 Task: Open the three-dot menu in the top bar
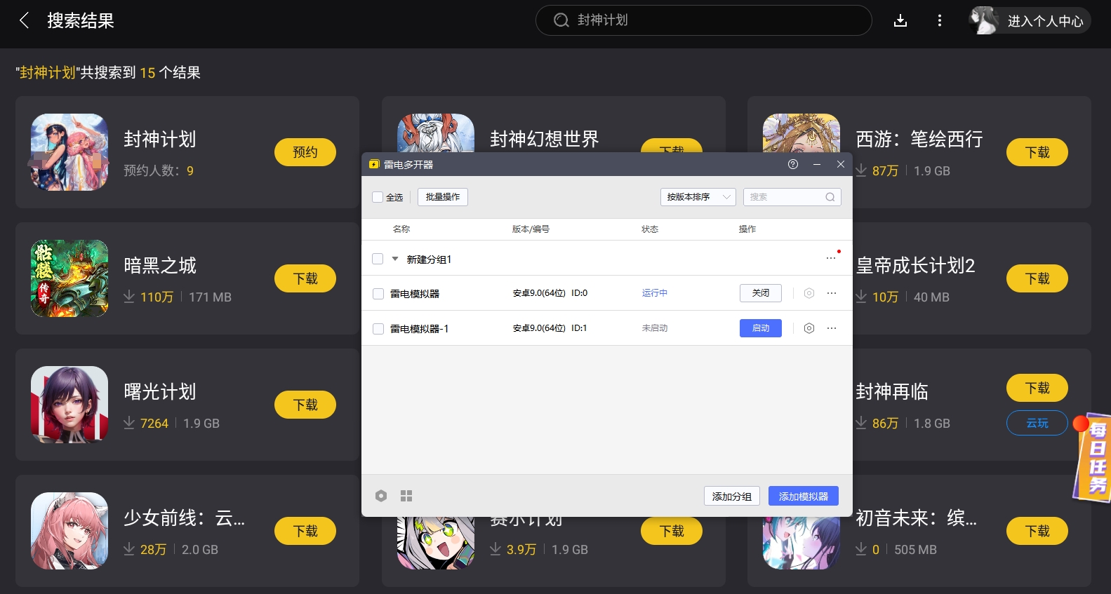click(940, 20)
